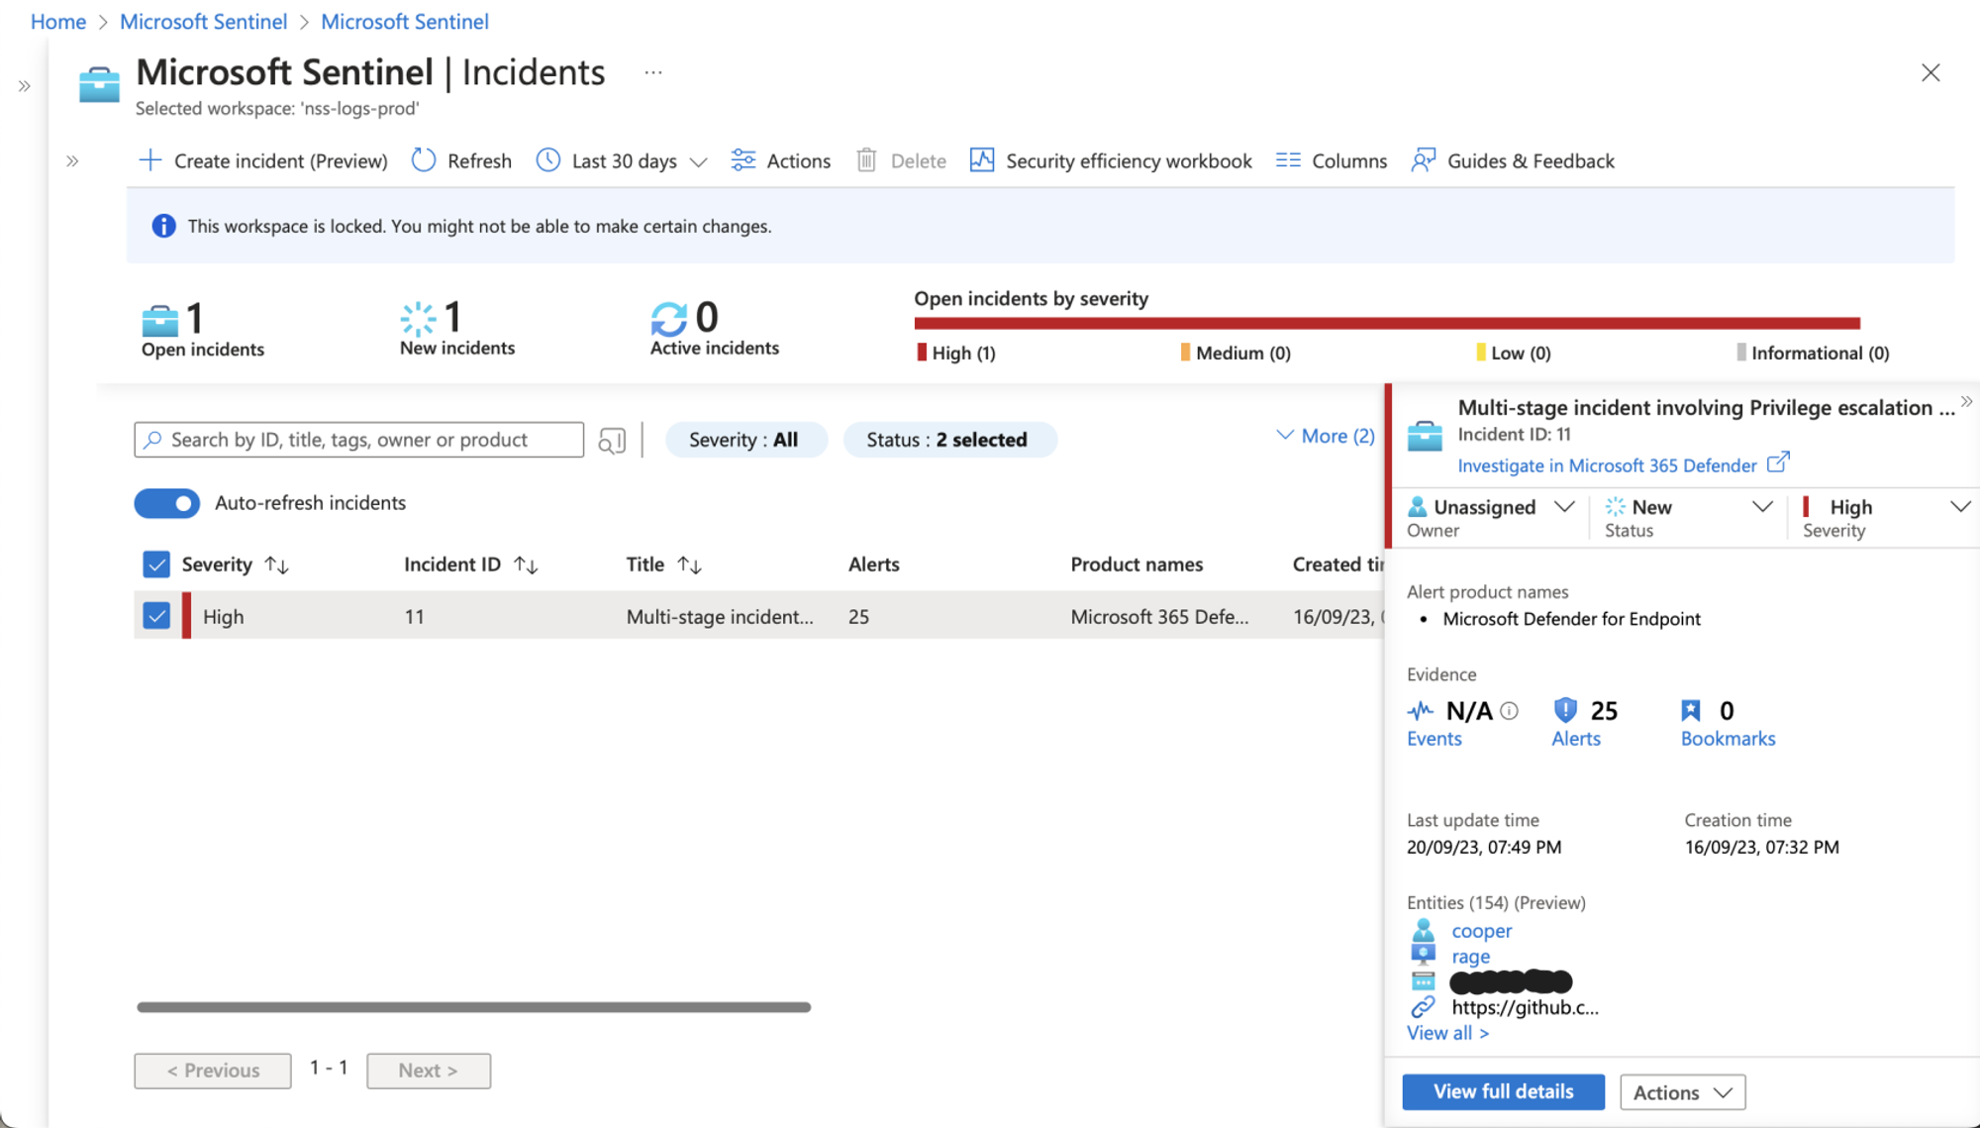Viewport: 1980px width, 1128px height.
Task: Click the Next page button
Action: (x=429, y=1071)
